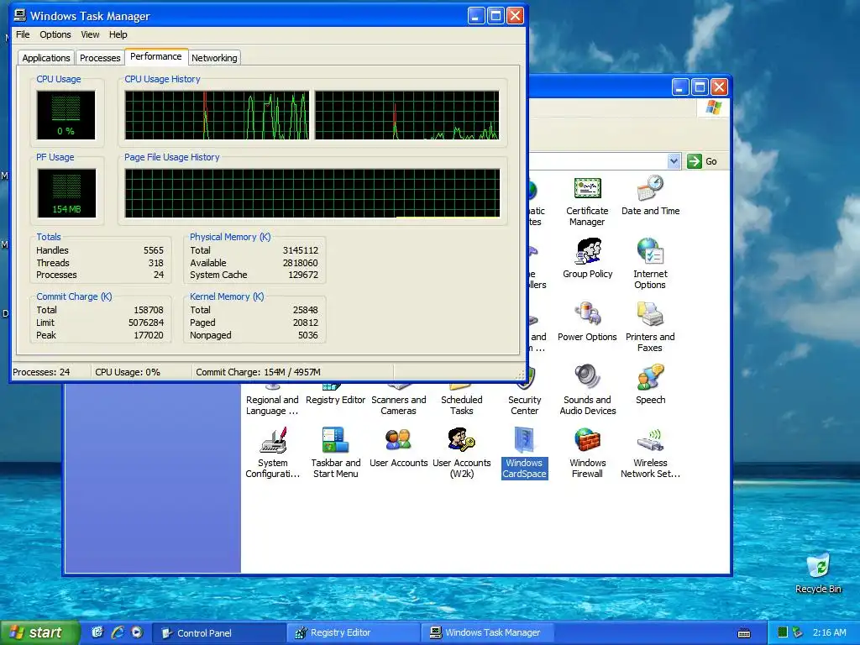This screenshot has height=645, width=860.
Task: Launch Internet Explorer from Quick Launch
Action: point(117,632)
